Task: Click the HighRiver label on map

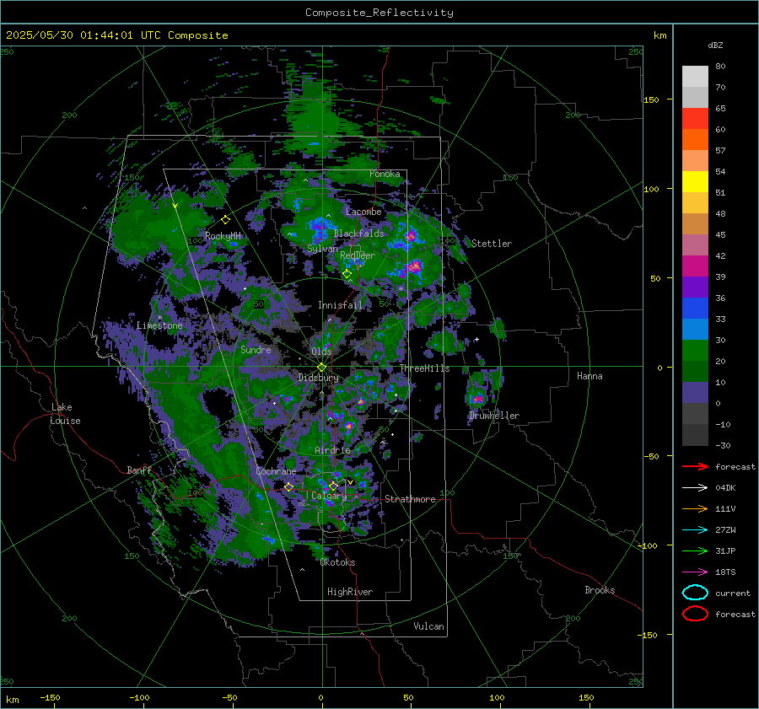Action: pyautogui.click(x=350, y=592)
